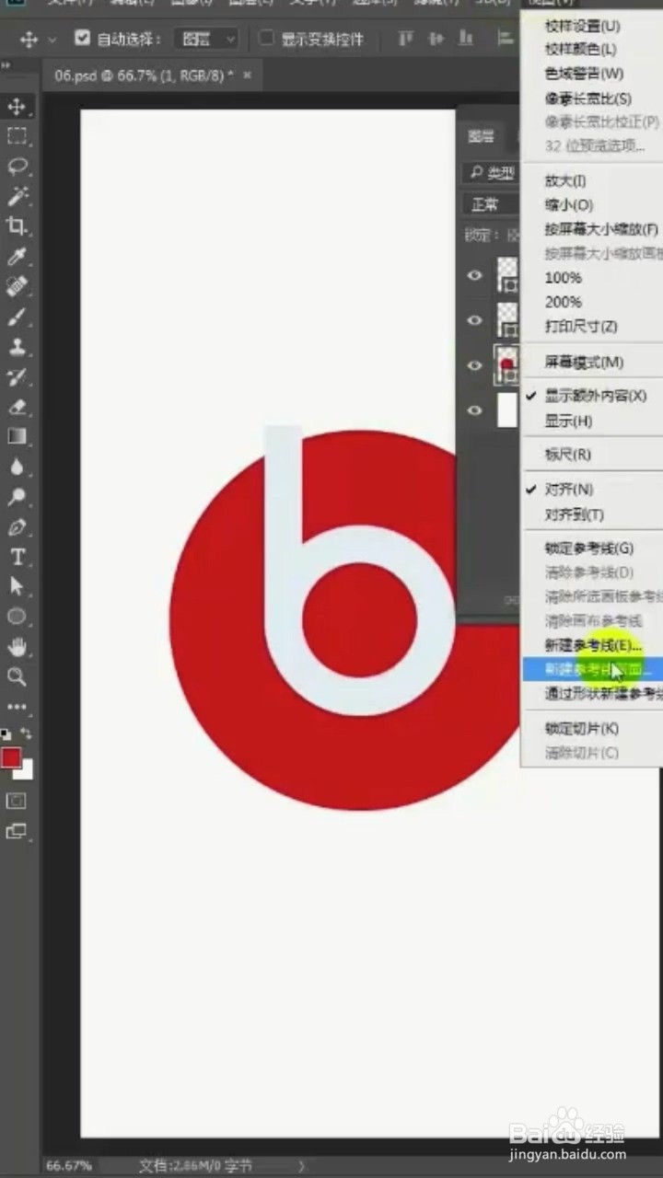Open the 图层 auto-select dropdown
The image size is (663, 1178).
point(207,39)
